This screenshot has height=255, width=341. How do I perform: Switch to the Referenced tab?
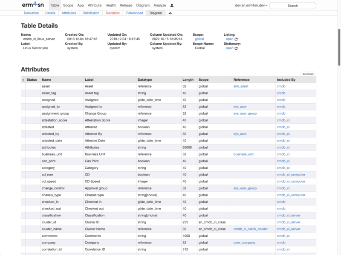tap(135, 13)
